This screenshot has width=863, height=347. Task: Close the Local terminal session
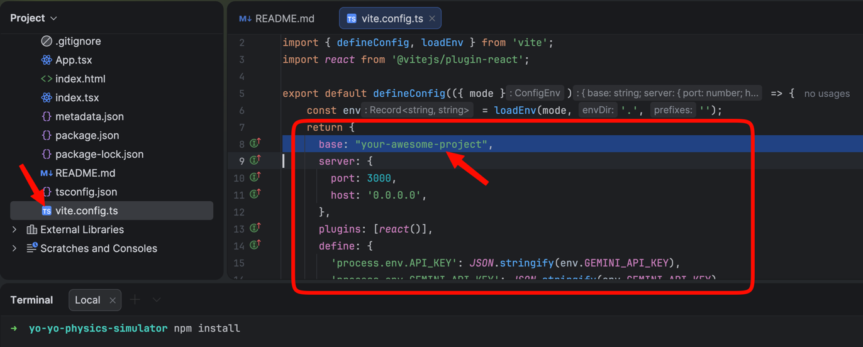(113, 300)
